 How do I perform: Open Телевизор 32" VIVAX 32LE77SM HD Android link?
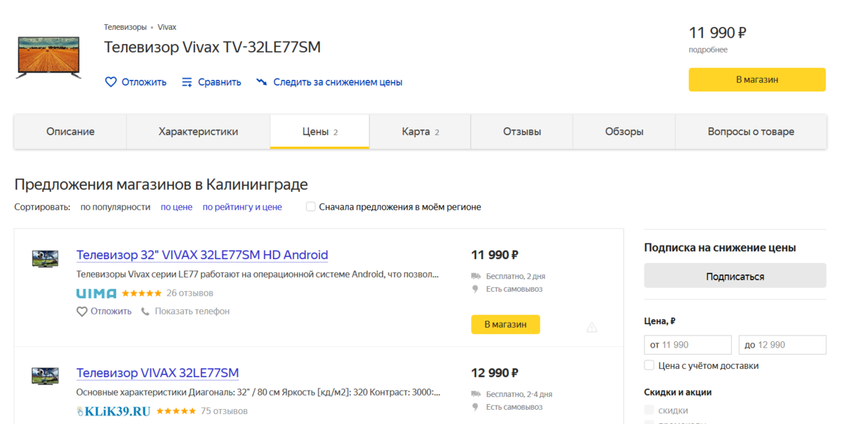[x=202, y=255]
